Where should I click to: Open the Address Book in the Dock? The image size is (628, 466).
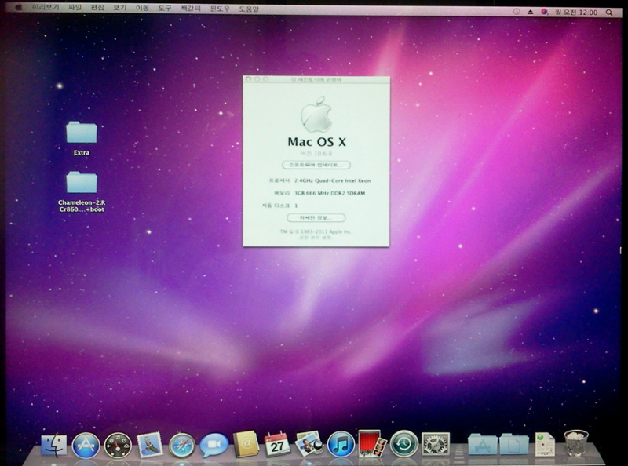click(246, 444)
